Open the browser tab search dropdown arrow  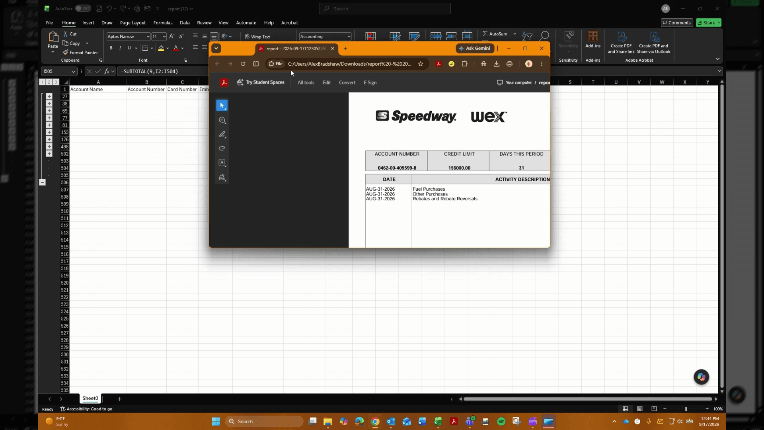(216, 48)
